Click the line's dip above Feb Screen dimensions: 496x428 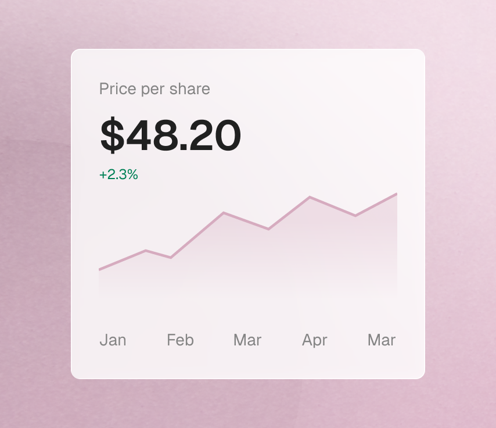[x=171, y=258]
